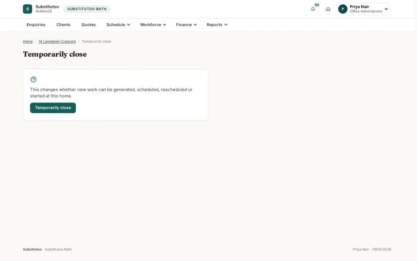Screen dimensions: 417x261
Task: Click the Temporarily close breadcrumb text
Action: pos(97,42)
